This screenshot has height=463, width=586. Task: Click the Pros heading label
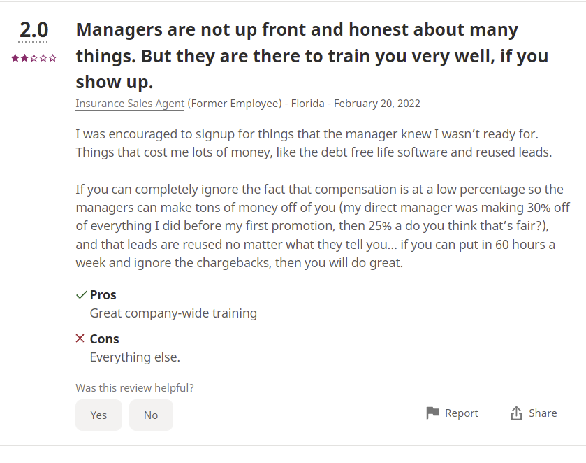[x=103, y=294]
